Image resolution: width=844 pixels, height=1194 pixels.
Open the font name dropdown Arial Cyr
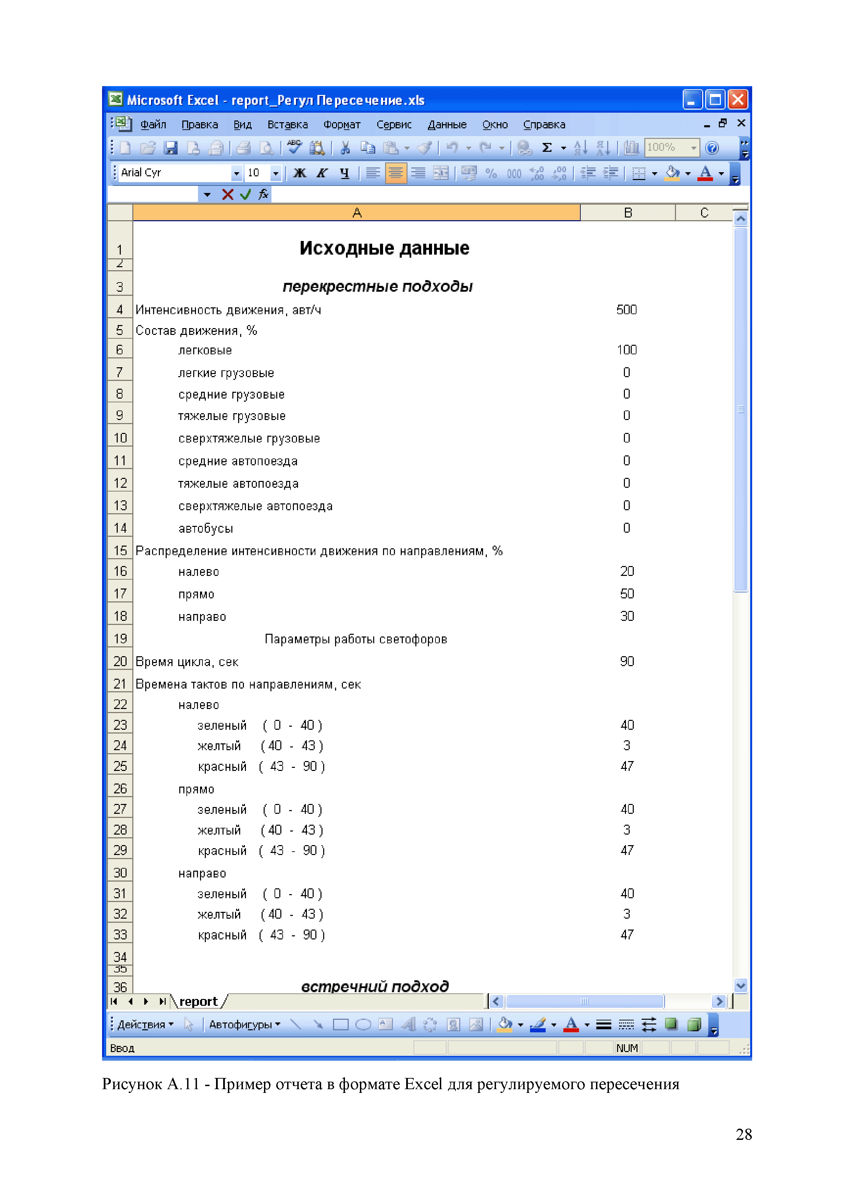click(236, 173)
